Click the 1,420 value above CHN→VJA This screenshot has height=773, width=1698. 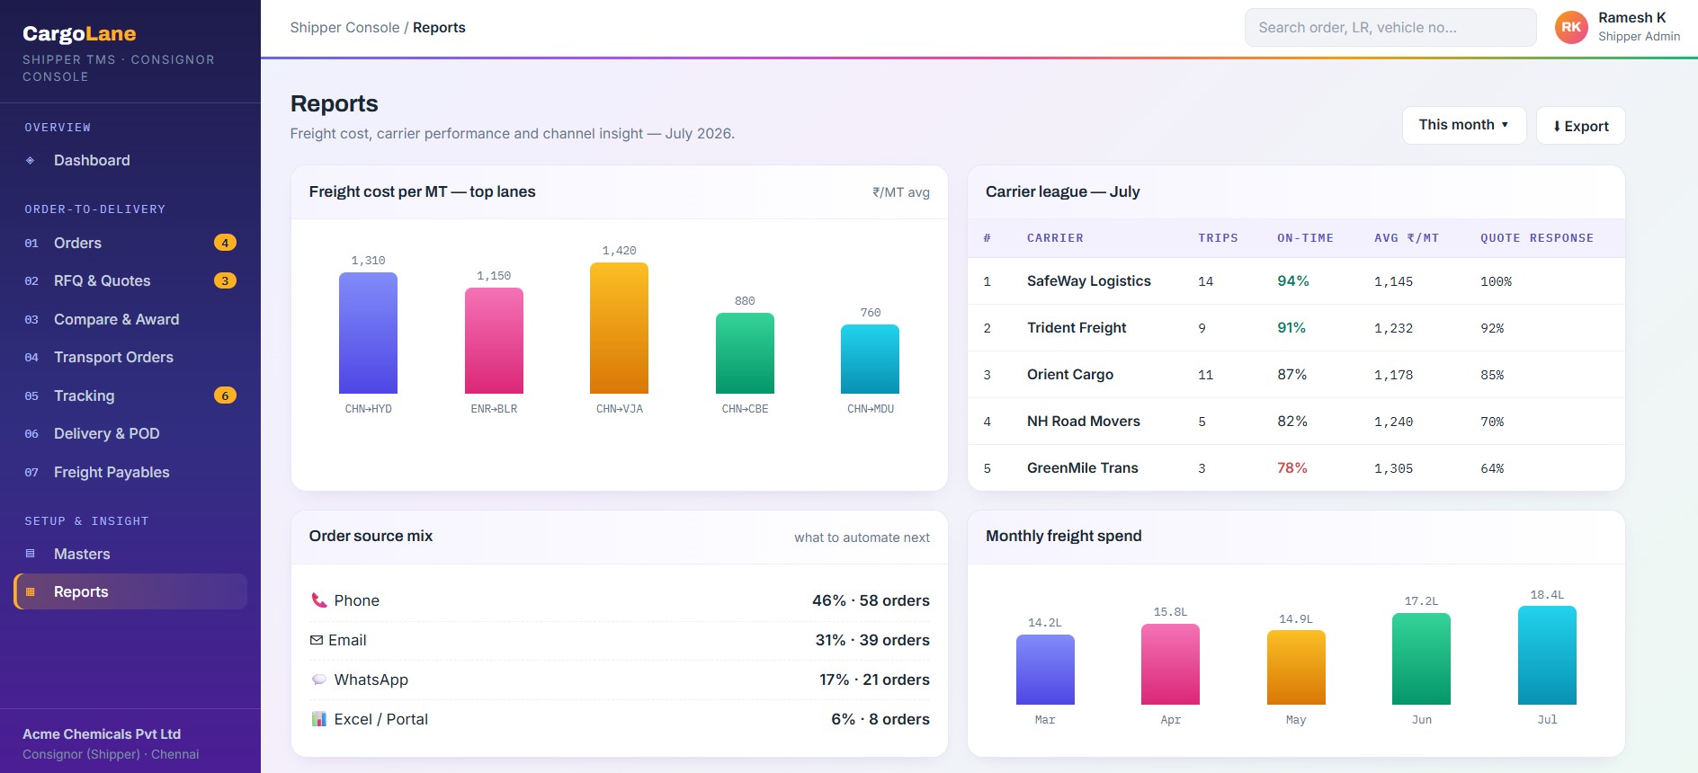point(619,251)
